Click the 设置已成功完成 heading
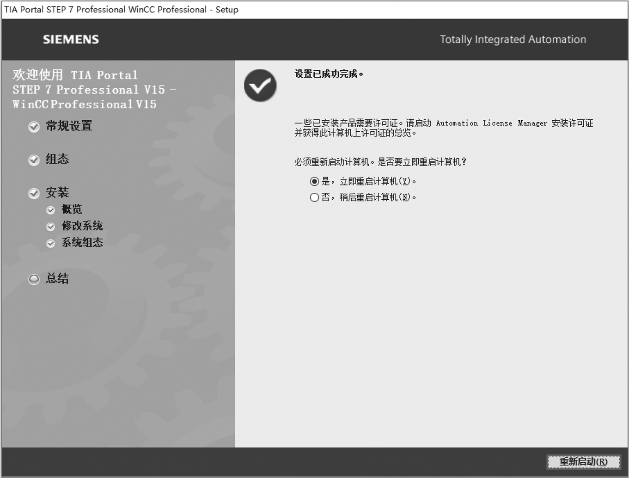Image resolution: width=629 pixels, height=478 pixels. tap(329, 74)
